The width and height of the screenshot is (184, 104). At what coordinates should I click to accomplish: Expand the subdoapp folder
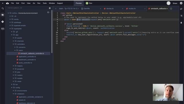tap(10, 23)
